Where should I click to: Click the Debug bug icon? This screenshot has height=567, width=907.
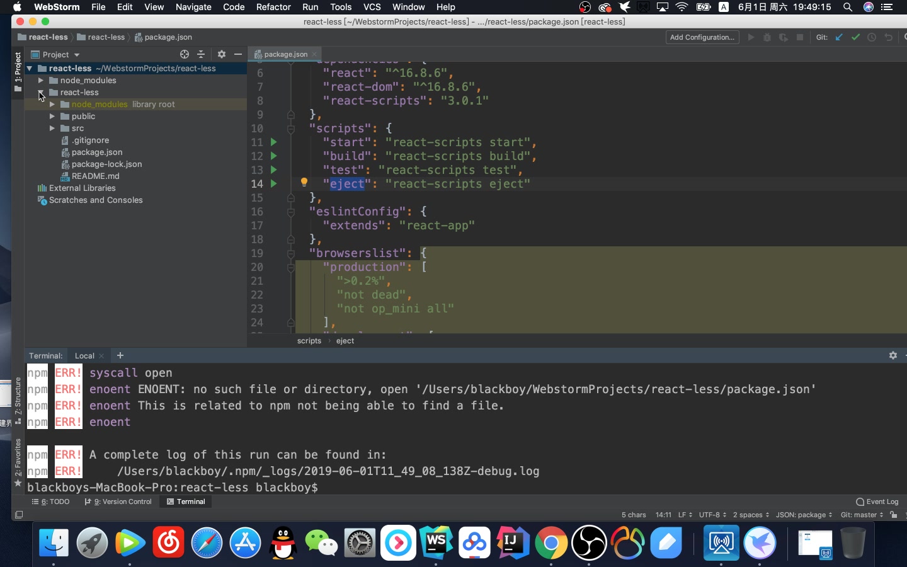[x=767, y=37]
